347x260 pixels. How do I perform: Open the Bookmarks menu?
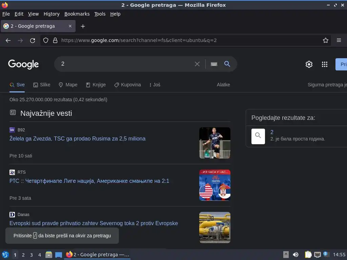pos(77,14)
